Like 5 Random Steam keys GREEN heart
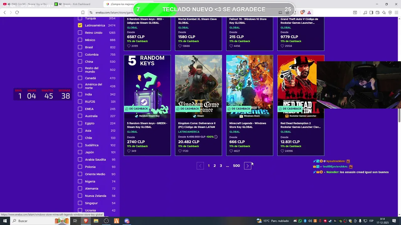The width and height of the screenshot is (401, 225). [129, 151]
